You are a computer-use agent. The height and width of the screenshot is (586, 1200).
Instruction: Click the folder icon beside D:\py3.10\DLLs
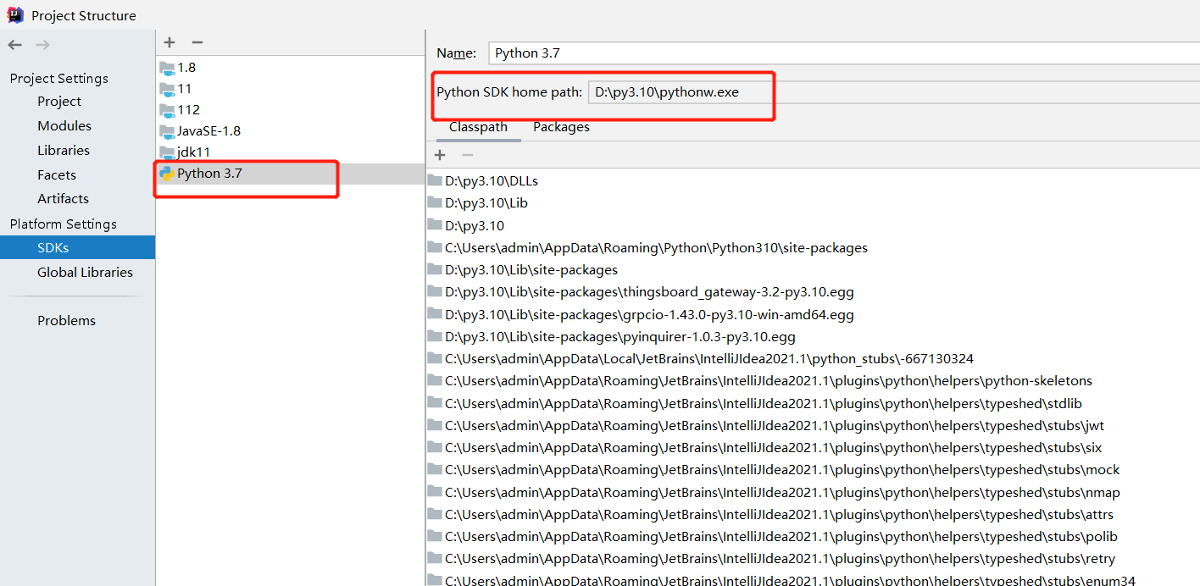point(432,180)
